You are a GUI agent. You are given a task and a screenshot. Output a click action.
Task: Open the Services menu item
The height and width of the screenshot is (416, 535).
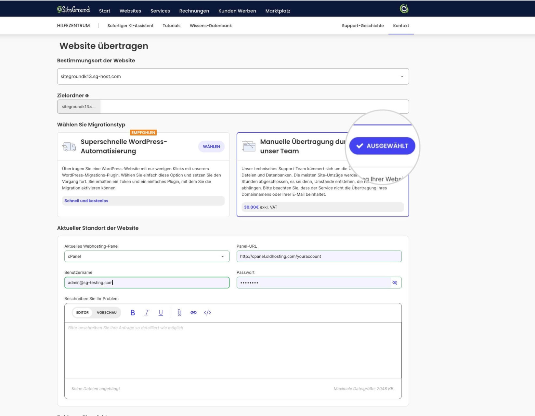(160, 11)
